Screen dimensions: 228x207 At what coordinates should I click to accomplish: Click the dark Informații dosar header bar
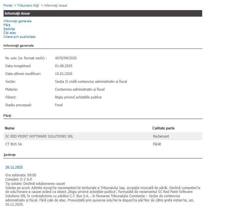(x=103, y=13)
